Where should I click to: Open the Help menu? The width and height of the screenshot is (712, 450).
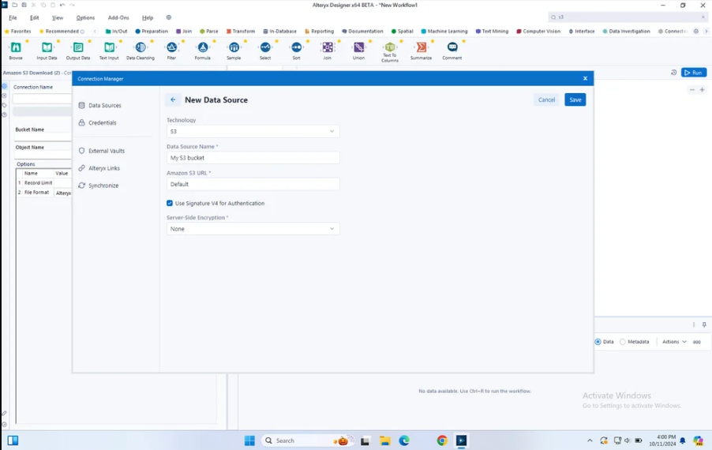(x=148, y=17)
